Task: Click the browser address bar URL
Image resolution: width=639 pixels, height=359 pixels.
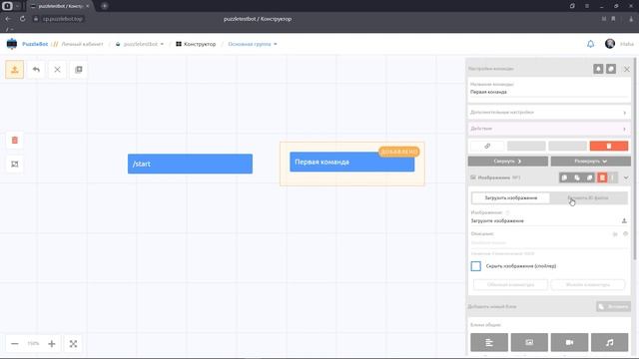Action: tap(62, 19)
